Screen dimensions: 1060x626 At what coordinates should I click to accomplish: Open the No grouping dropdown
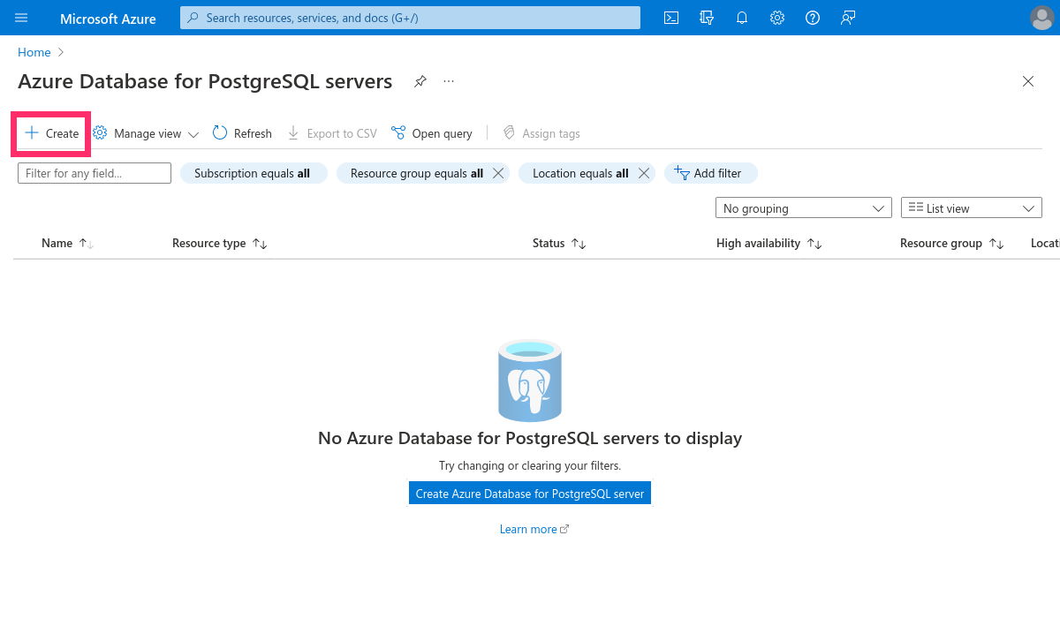click(x=802, y=207)
